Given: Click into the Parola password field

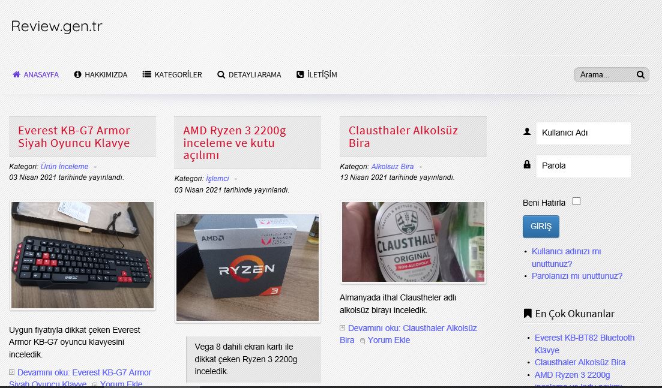Looking at the screenshot, I should (x=583, y=166).
